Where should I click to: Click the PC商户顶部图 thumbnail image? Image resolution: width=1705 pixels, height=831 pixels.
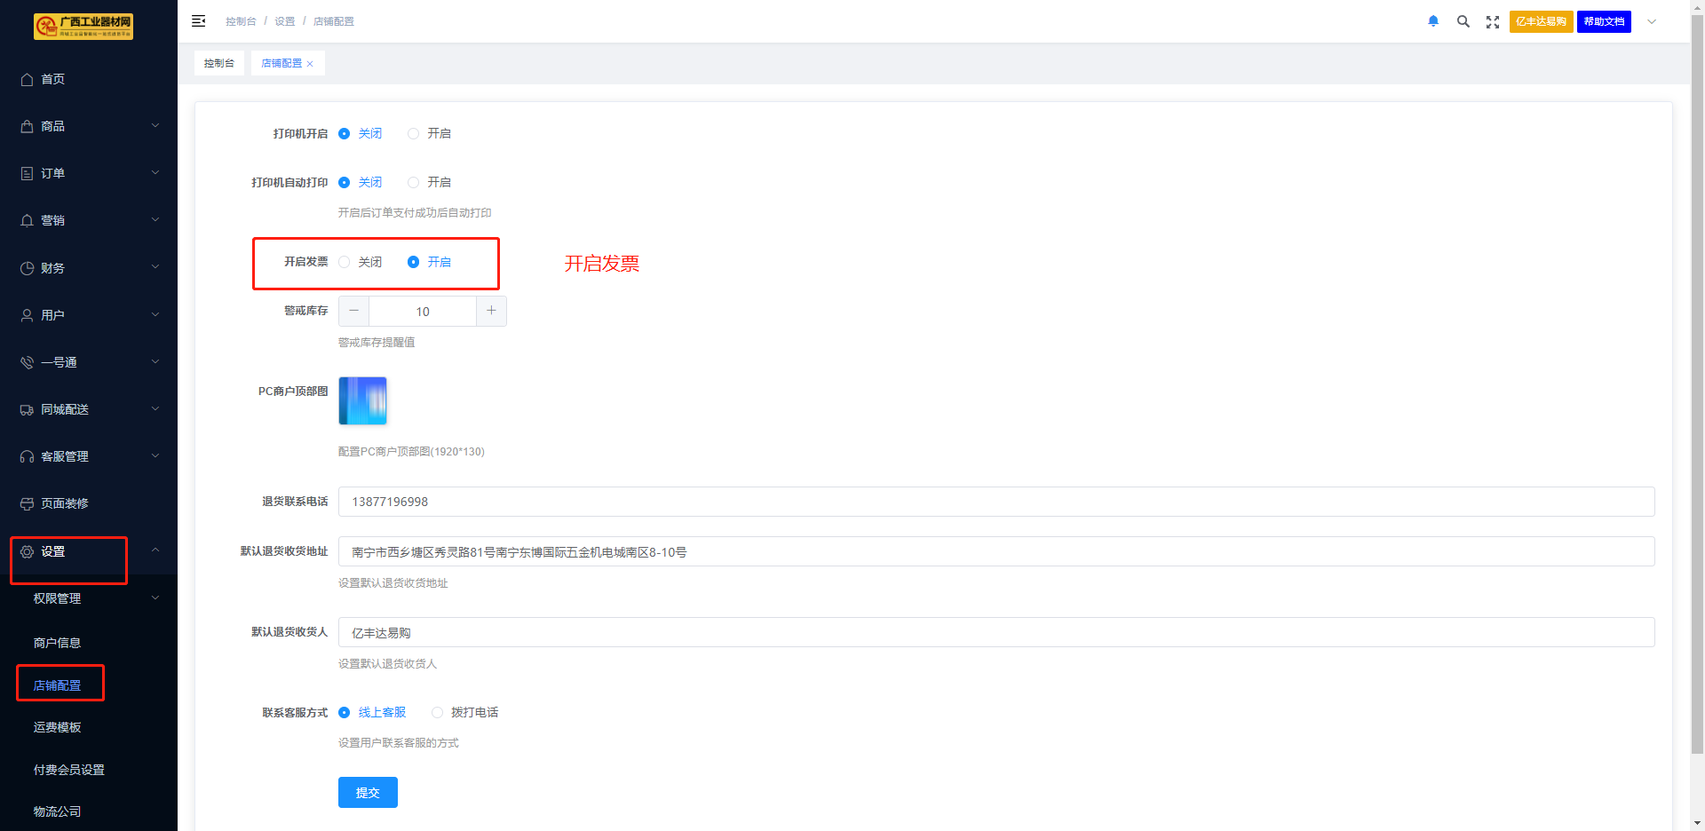362,401
